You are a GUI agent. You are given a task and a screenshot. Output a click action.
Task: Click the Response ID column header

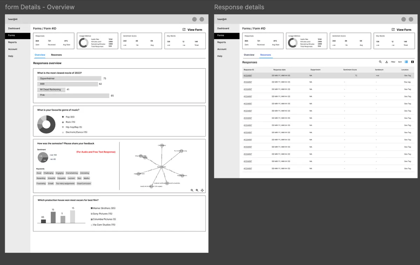tap(249, 70)
